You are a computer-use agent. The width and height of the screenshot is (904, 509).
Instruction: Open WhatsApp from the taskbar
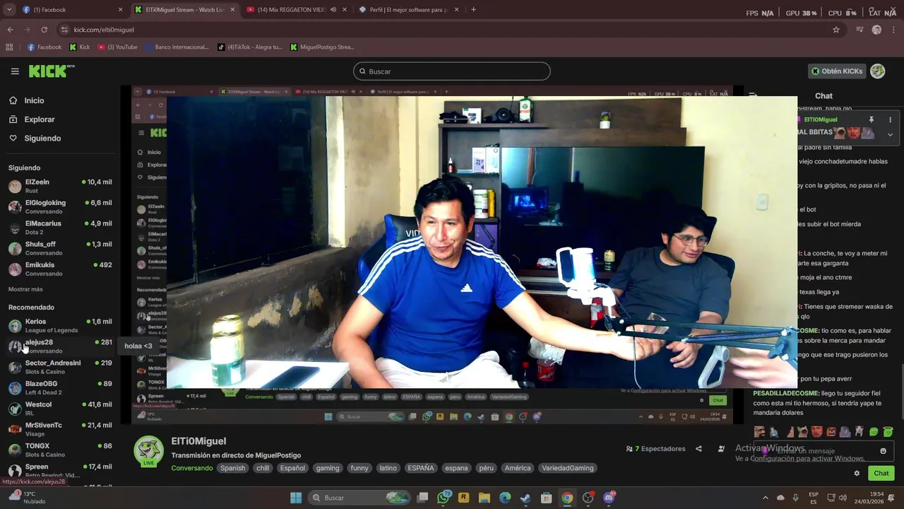click(444, 498)
